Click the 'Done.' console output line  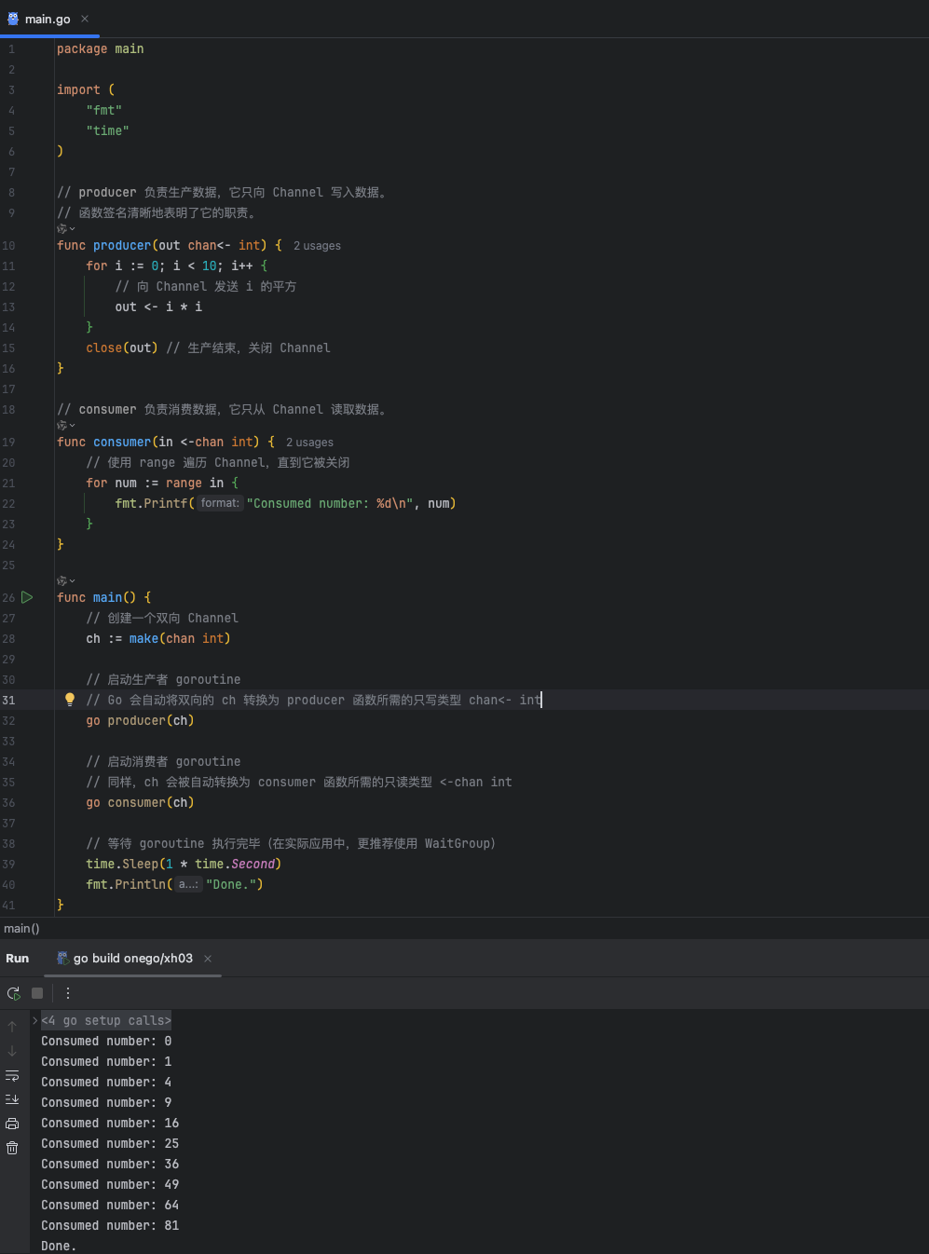point(59,1246)
